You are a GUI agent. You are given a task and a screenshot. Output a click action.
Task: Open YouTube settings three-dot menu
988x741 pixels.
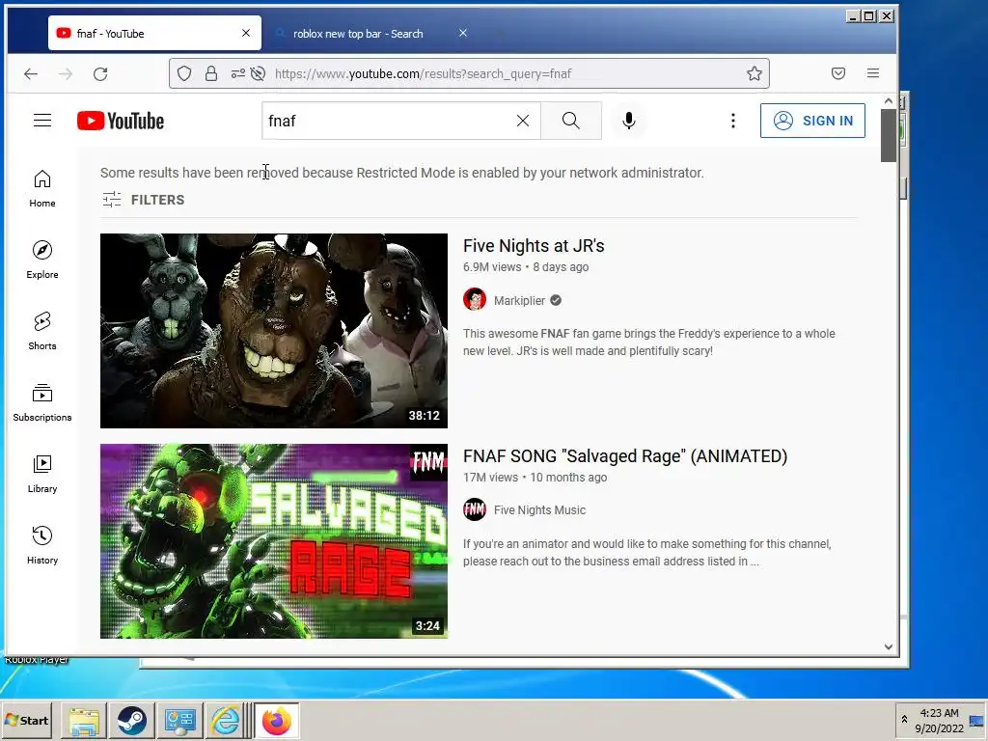point(733,121)
